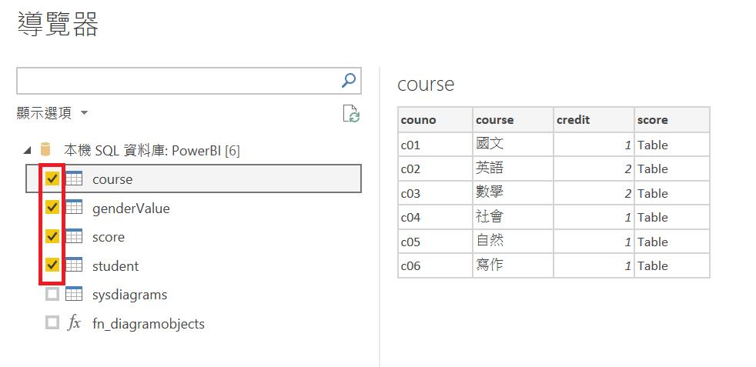Image resolution: width=756 pixels, height=367 pixels.
Task: Click the table icon beside sysdiagrams
Action: [74, 294]
